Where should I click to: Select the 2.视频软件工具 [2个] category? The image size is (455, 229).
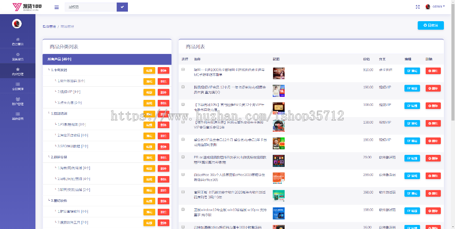(72, 222)
